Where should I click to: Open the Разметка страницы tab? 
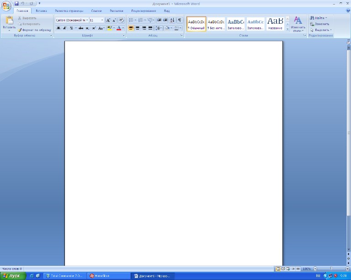pyautogui.click(x=69, y=10)
